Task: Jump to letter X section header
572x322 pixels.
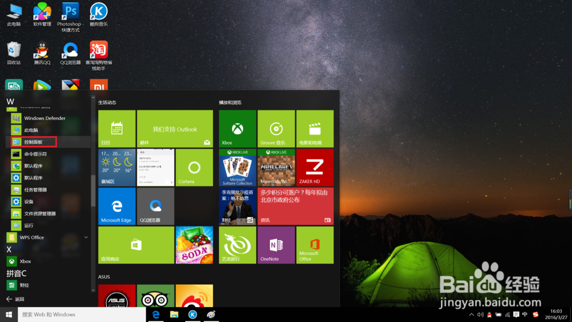Action: tap(9, 249)
